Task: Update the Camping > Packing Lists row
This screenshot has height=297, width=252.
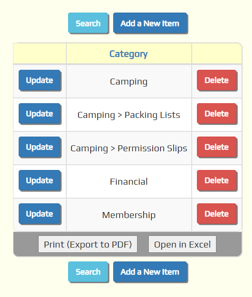Action: tap(39, 114)
